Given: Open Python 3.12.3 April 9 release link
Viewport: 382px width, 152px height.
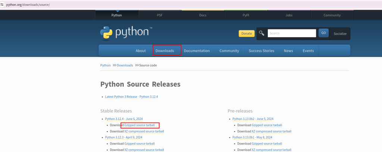Looking at the screenshot, I should (124, 137).
